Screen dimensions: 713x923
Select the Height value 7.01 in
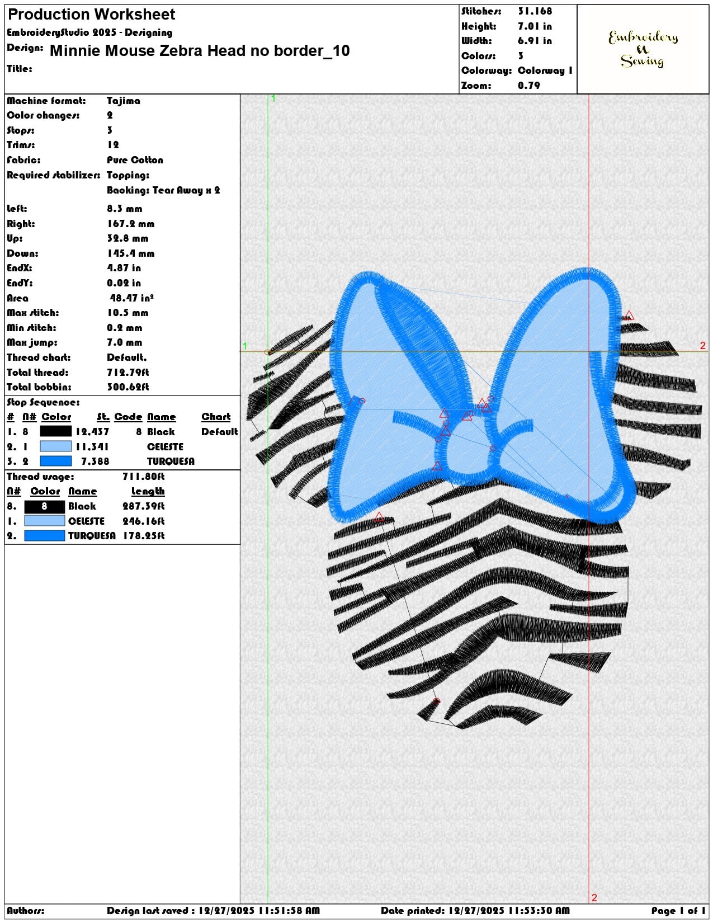(x=535, y=26)
